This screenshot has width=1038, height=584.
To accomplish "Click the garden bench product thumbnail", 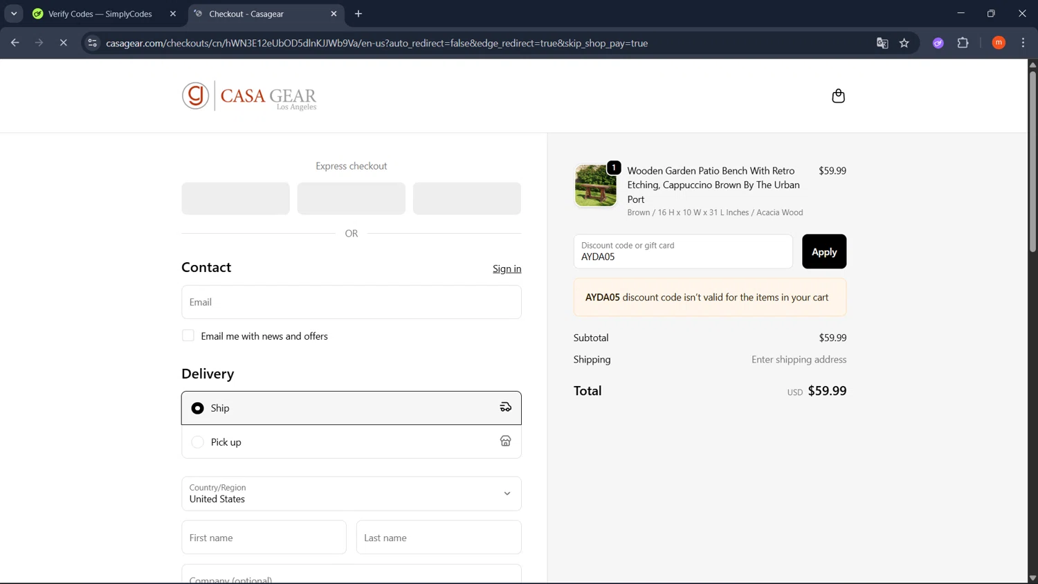I will [x=596, y=185].
